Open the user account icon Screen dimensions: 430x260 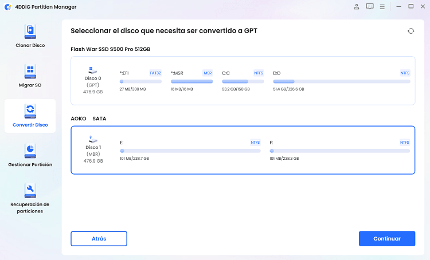tap(356, 6)
